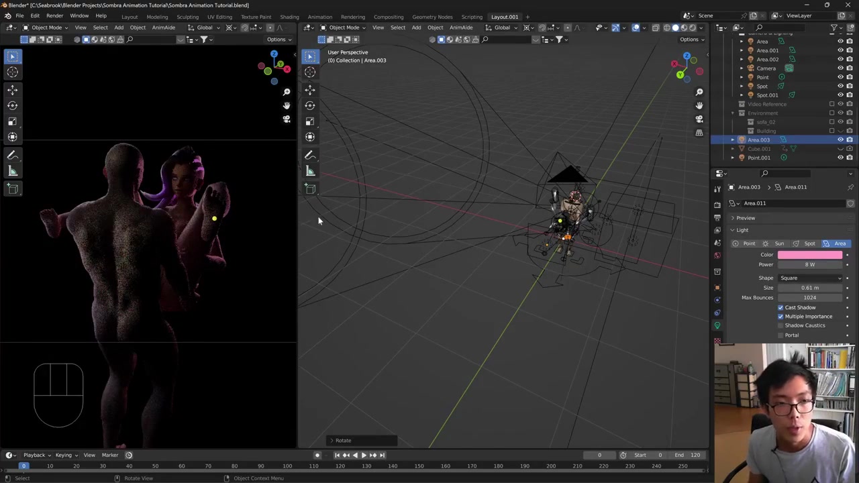Switch to the Shading workspace tab
This screenshot has width=859, height=483.
(289, 17)
